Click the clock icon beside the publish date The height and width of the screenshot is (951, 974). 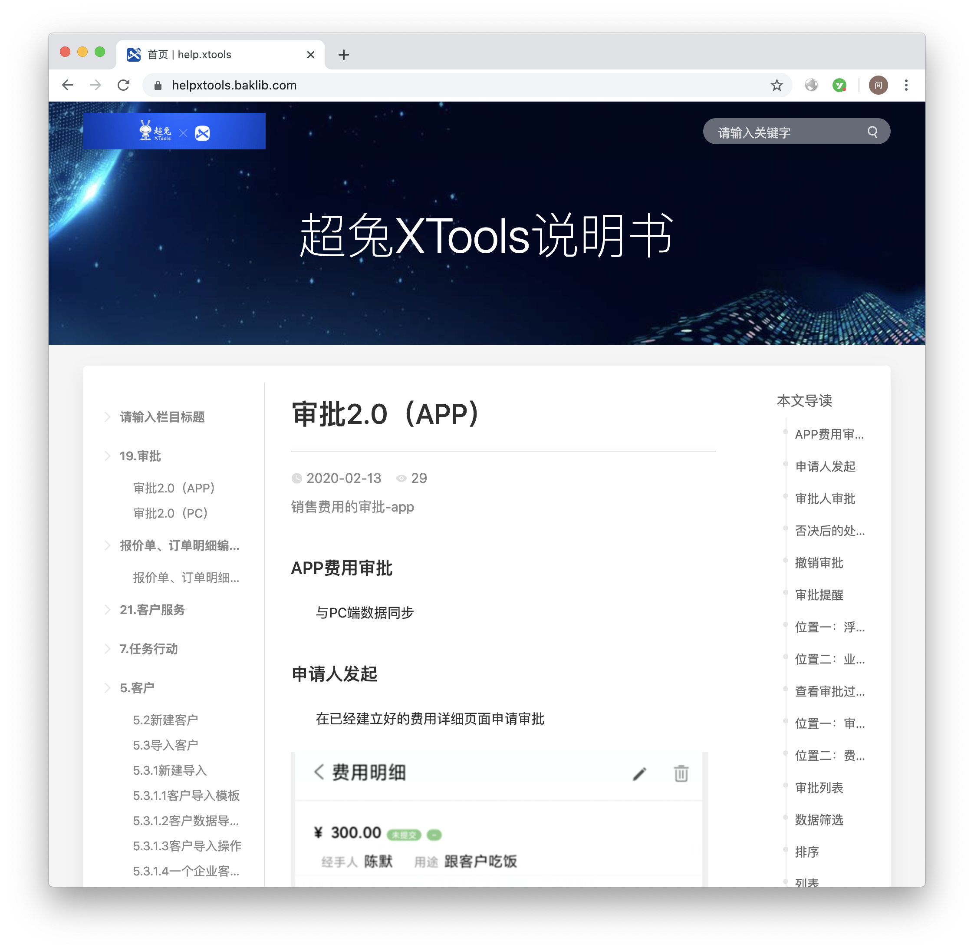(x=297, y=478)
